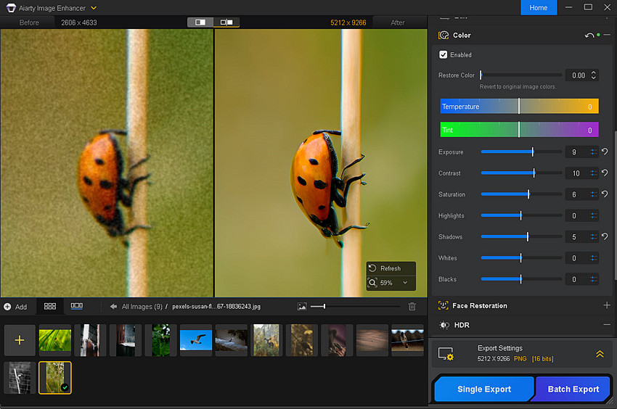Open the Exposure value options icon
Image resolution: width=617 pixels, height=409 pixels.
(593, 152)
